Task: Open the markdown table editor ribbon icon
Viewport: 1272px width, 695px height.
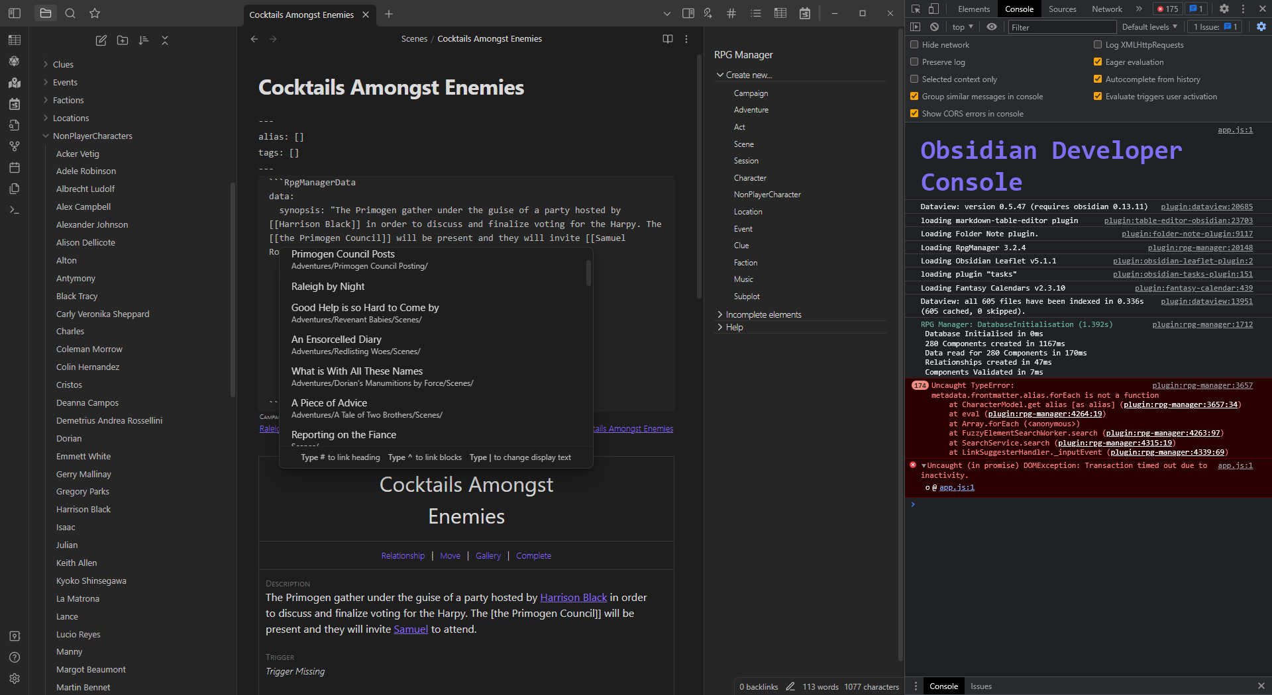Action: [15, 40]
